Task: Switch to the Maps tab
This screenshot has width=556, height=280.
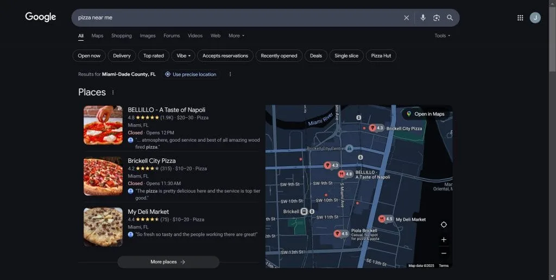Action: [x=97, y=35]
